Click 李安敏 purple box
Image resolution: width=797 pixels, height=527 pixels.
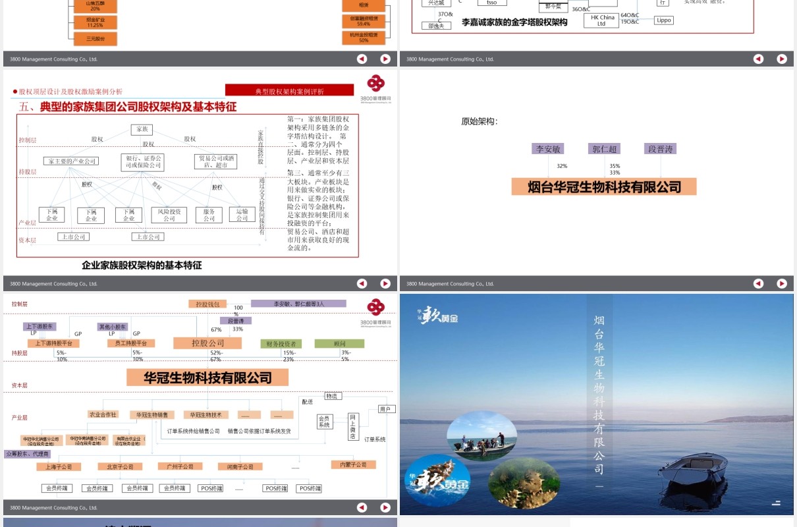click(548, 149)
